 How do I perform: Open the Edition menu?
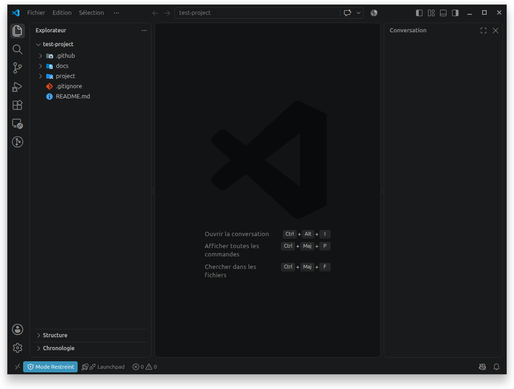click(62, 13)
